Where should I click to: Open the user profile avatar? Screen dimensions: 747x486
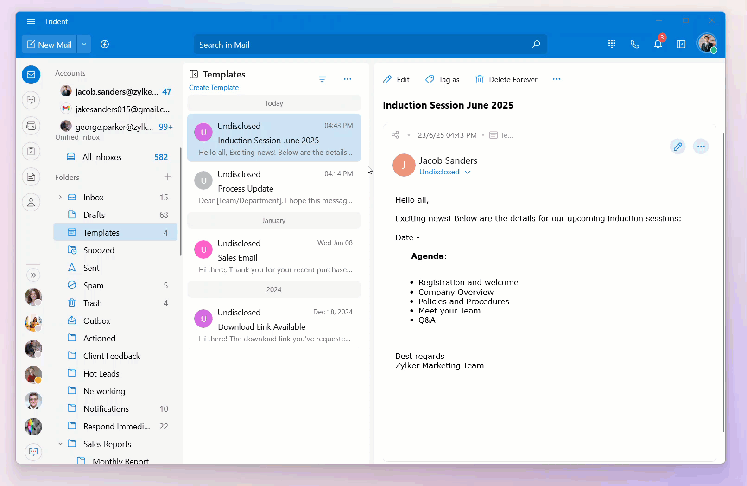tap(707, 44)
